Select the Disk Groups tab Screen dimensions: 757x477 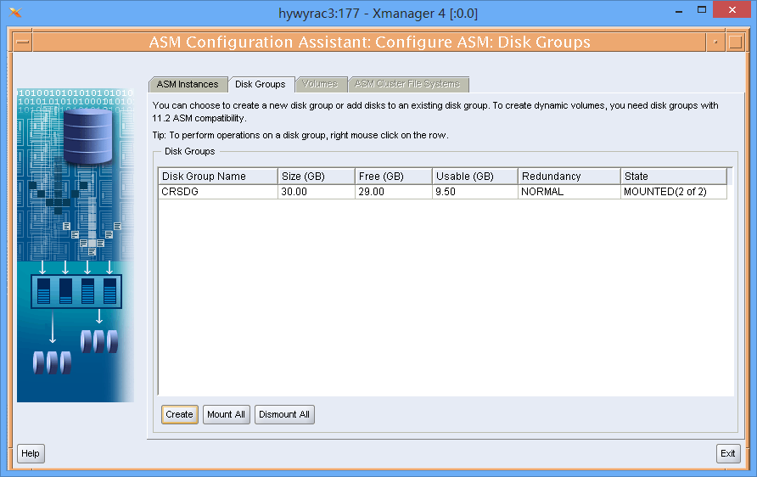261,84
